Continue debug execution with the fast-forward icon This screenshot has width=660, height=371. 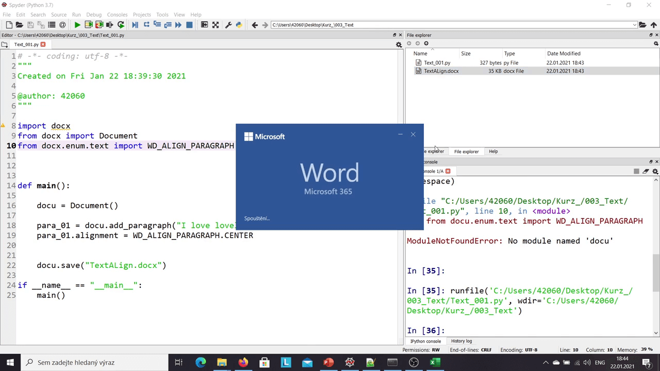point(178,25)
